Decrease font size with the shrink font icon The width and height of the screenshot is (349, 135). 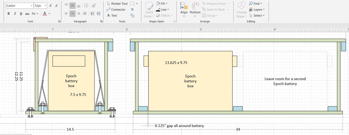56,6
